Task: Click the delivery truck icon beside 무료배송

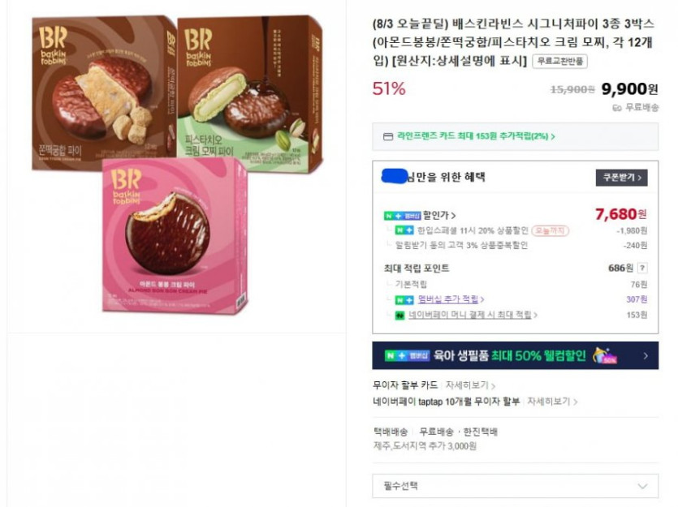Action: (617, 108)
